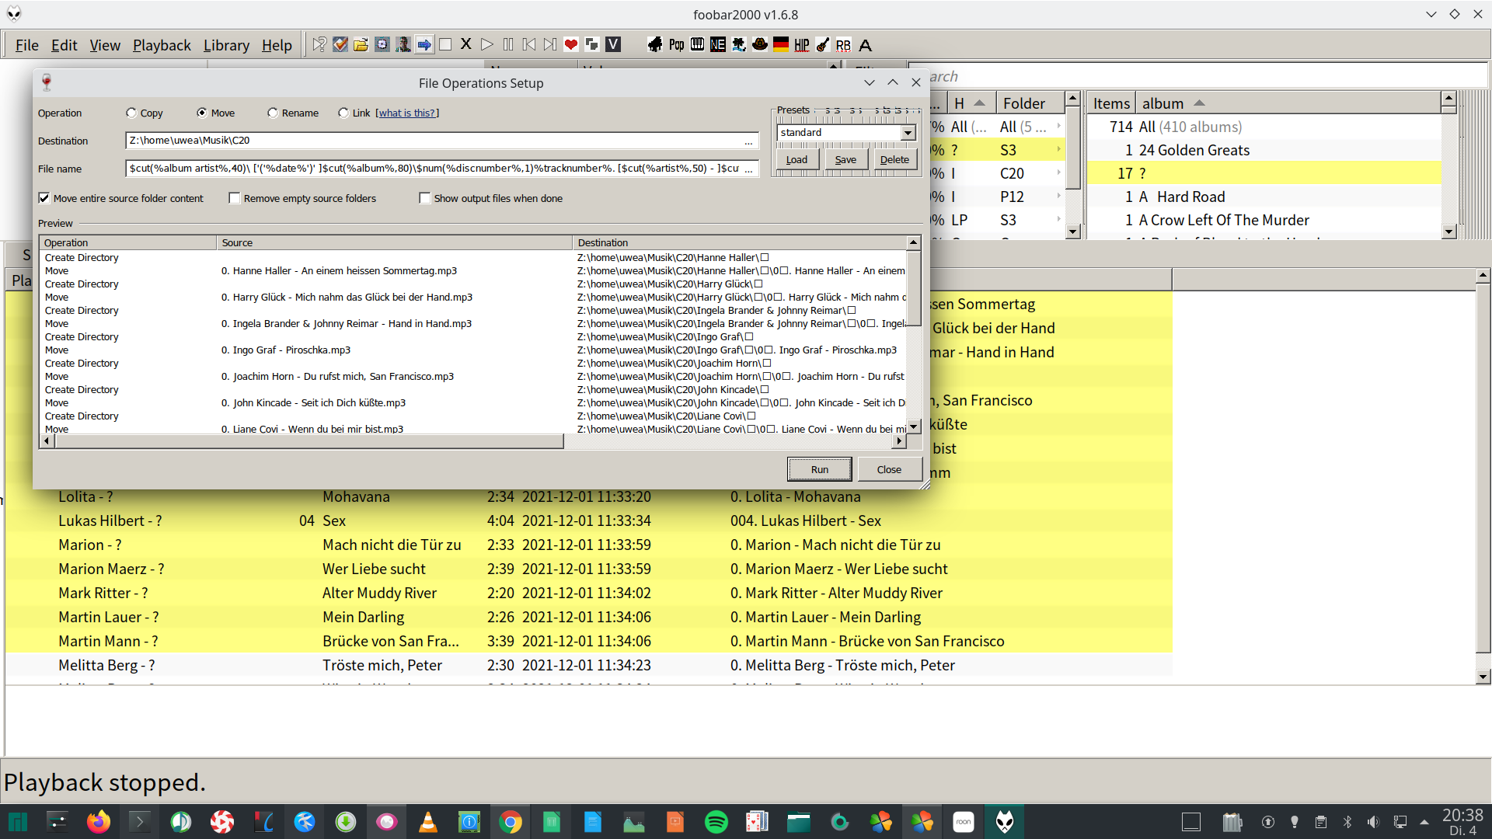1492x839 pixels.
Task: Open the roon app from taskbar
Action: pyautogui.click(x=964, y=821)
